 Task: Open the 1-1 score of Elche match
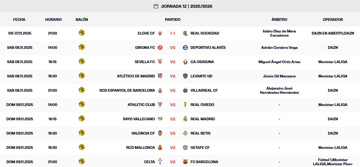173,33
